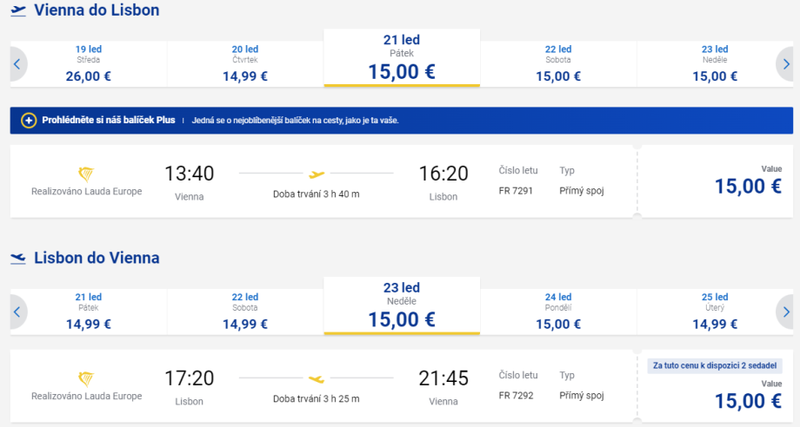
Task: Show later outbound dates with right arrow
Action: coord(784,62)
